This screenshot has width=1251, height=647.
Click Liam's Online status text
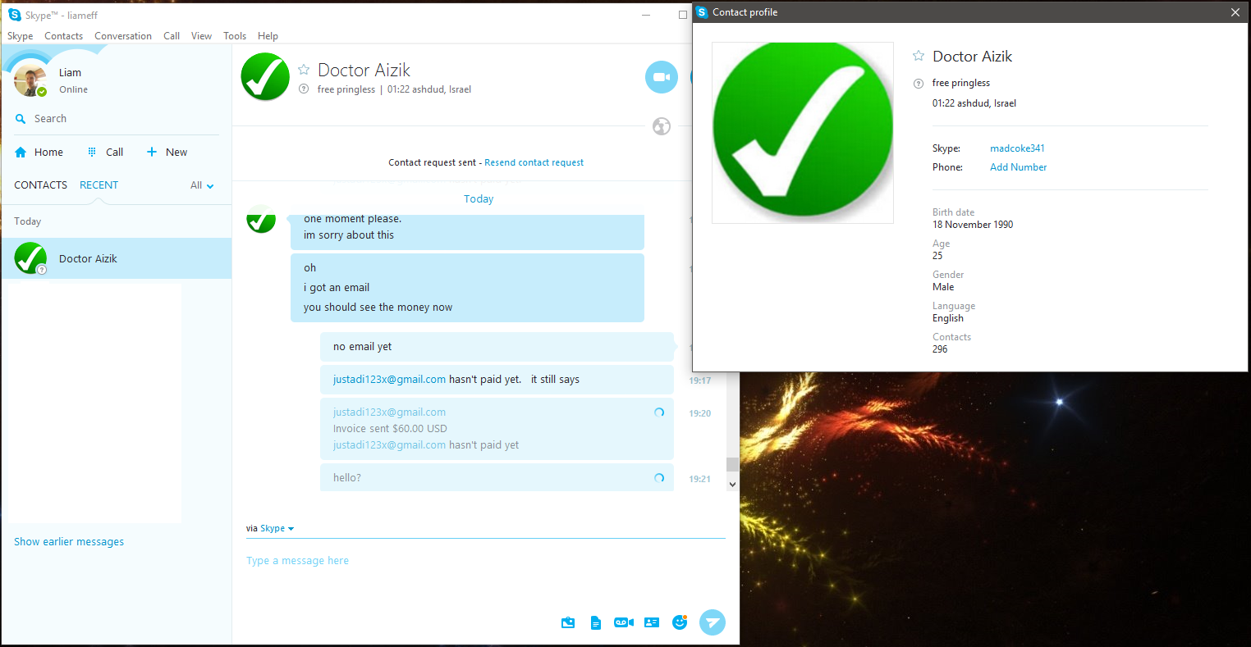coord(73,89)
